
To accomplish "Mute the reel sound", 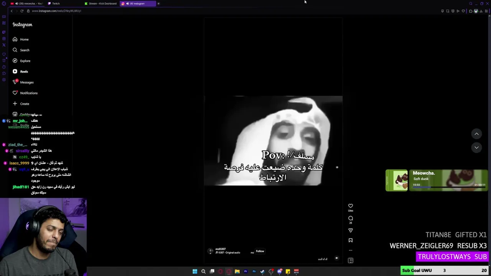I will point(337,258).
